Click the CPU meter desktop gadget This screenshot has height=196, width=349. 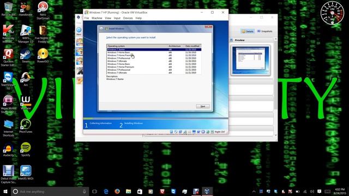(332, 13)
